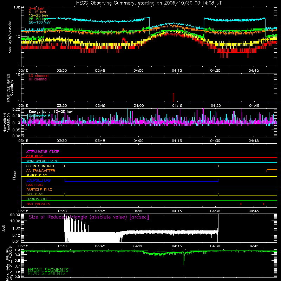Click the 04:00 tick label under the Flags panel
Screen dimensions: 281x281
click(x=138, y=211)
